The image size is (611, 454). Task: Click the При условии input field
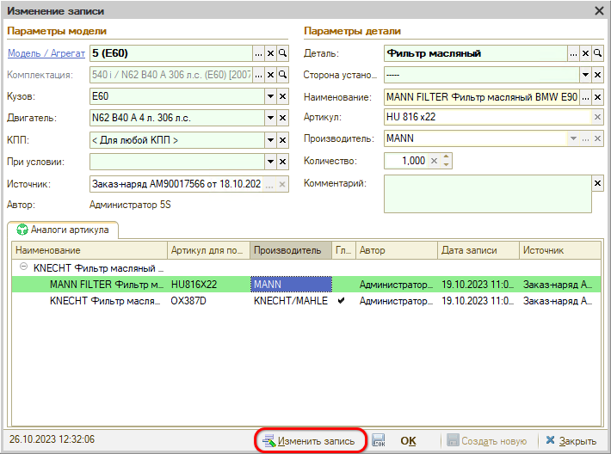pyautogui.click(x=177, y=162)
